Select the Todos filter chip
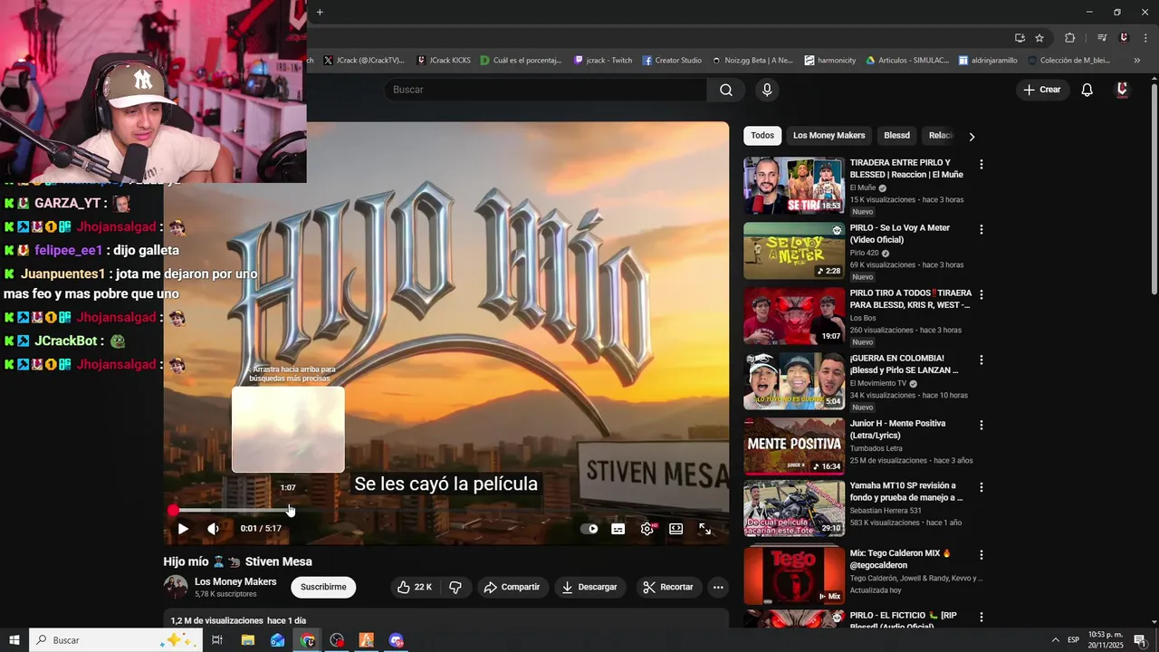Screen dimensions: 1159x652 (762, 136)
